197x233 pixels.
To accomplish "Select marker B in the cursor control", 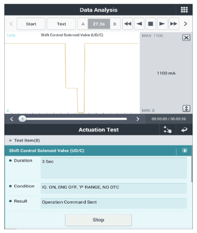I will coord(115,24).
